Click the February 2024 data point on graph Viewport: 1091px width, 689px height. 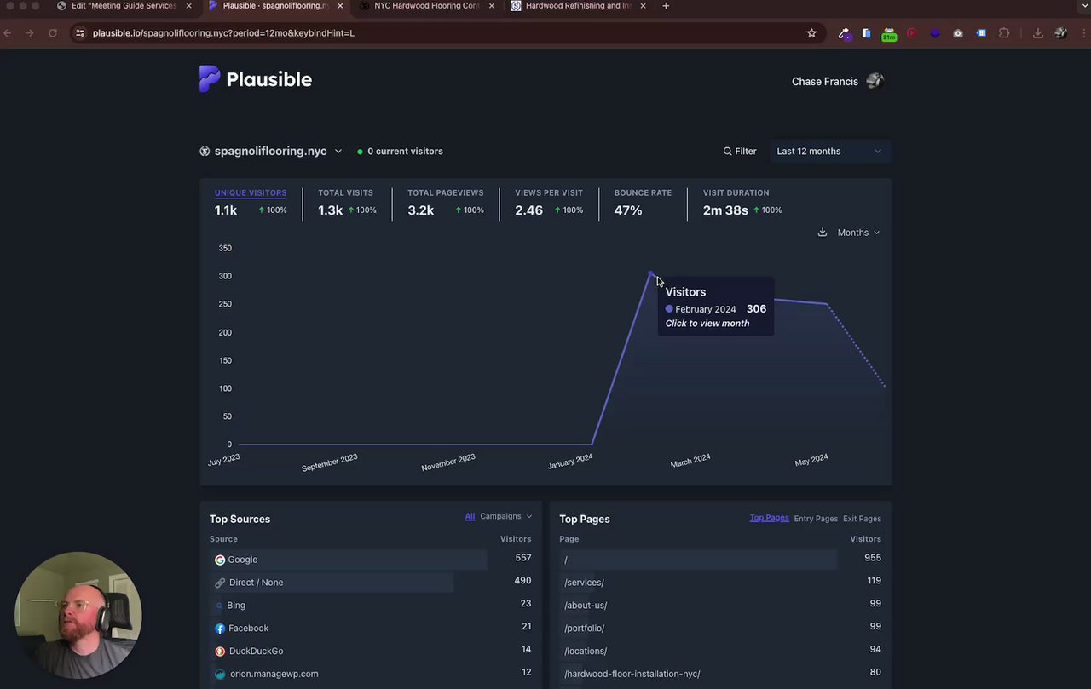pos(651,274)
